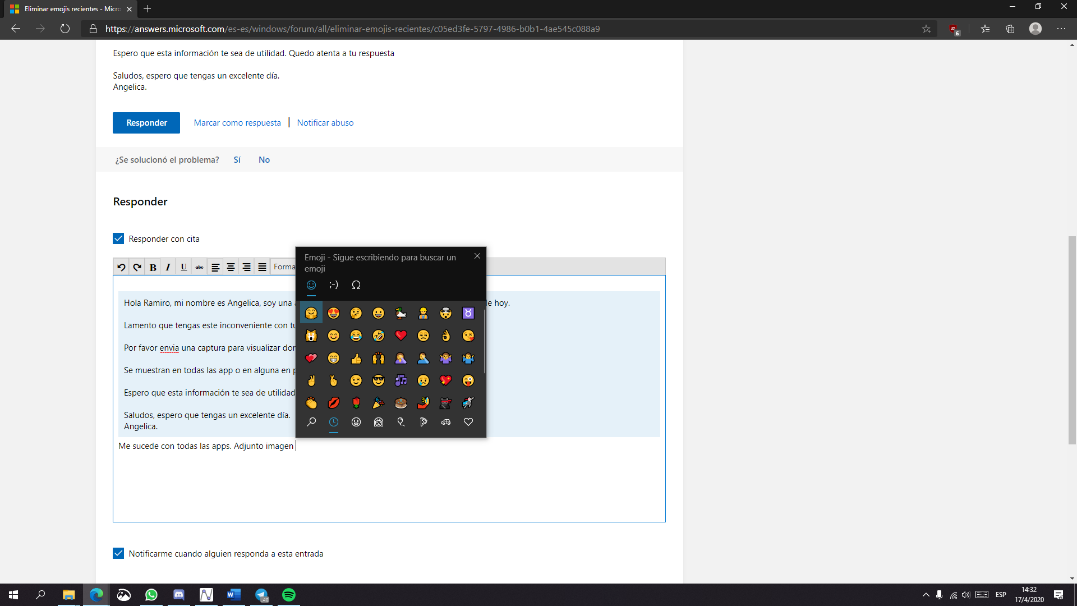Screen dimensions: 1077x606
Task: Switch to the symbols (Omega) tab
Action: point(356,285)
